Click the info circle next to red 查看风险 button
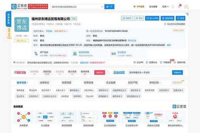 click(108, 72)
